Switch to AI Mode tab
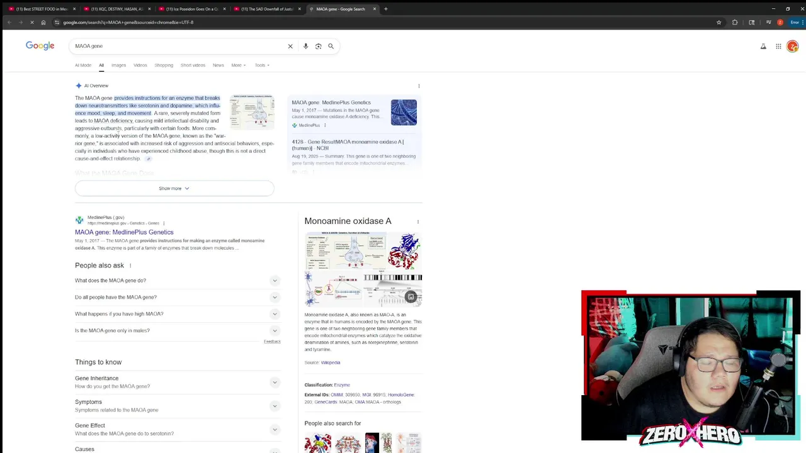Viewport: 806px width, 453px height. click(83, 65)
